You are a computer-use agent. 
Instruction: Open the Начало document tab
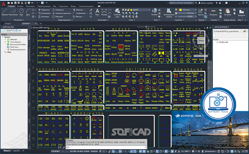tap(8, 23)
